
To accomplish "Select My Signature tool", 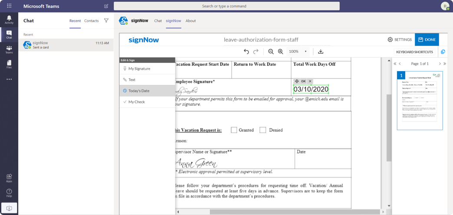I will click(x=148, y=68).
